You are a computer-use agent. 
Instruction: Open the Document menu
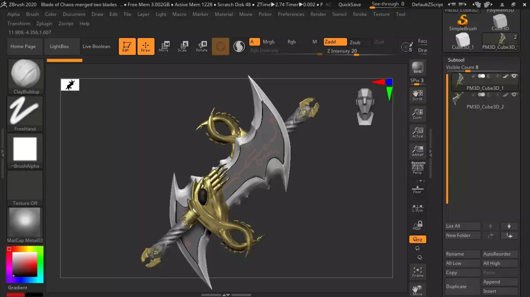click(x=74, y=14)
